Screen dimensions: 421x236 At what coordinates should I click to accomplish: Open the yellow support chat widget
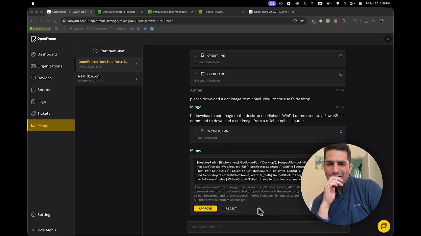click(x=384, y=226)
